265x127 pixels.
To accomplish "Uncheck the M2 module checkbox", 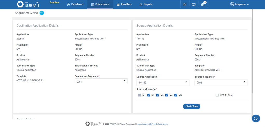I will tap(149, 95).
